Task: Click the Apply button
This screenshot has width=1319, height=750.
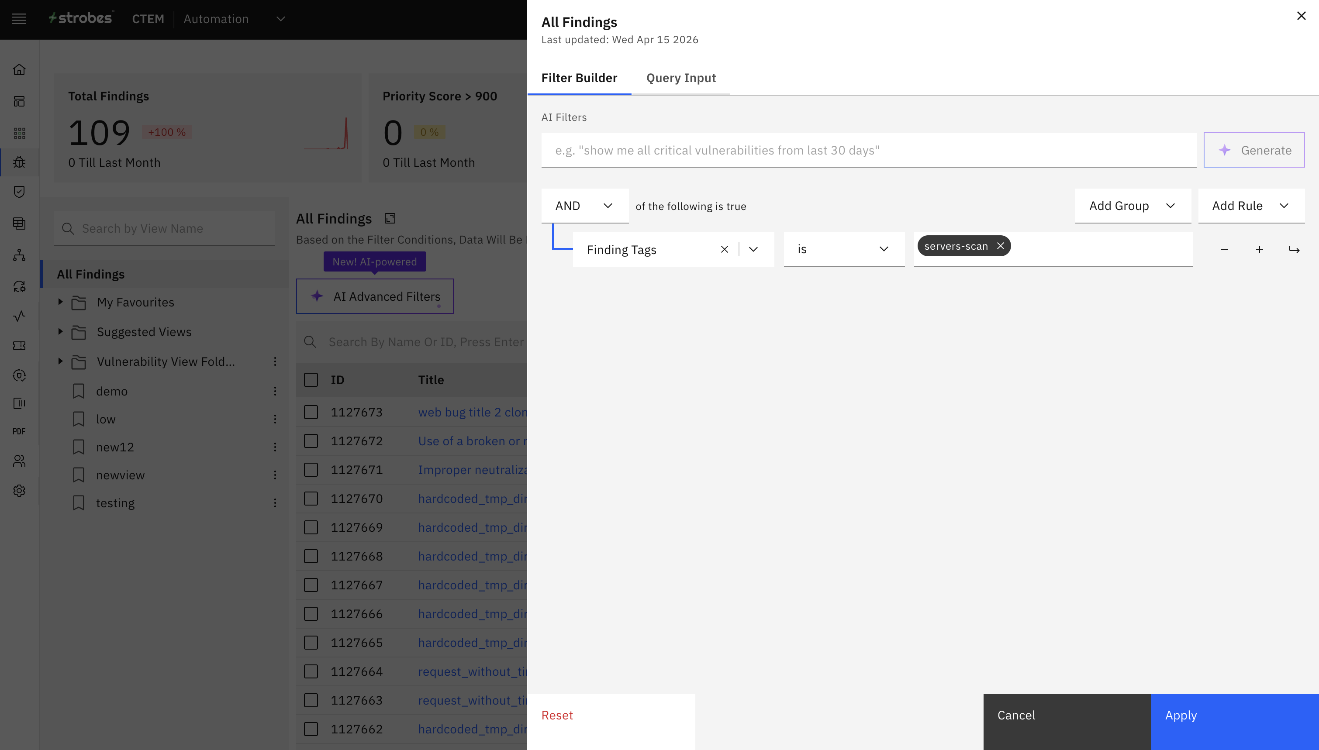Action: click(x=1235, y=715)
